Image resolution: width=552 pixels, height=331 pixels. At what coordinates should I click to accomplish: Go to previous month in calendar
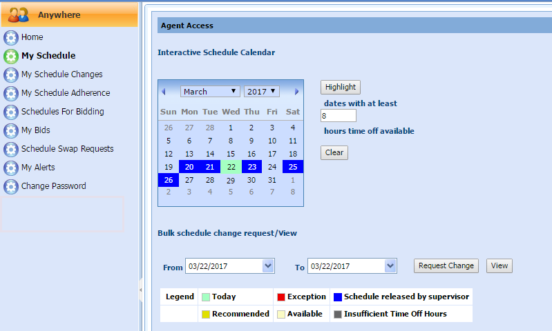(164, 92)
